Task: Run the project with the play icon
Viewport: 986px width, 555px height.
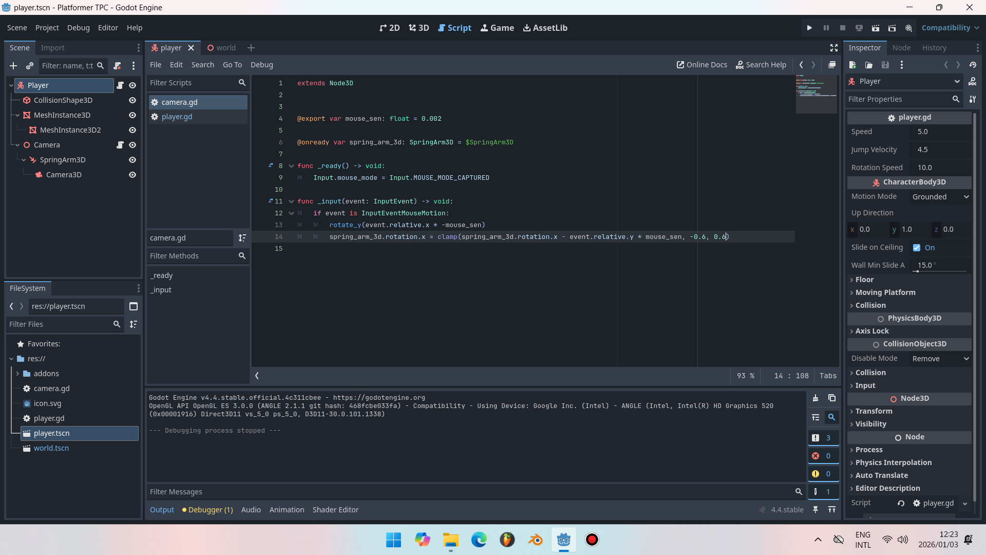Action: tap(809, 28)
